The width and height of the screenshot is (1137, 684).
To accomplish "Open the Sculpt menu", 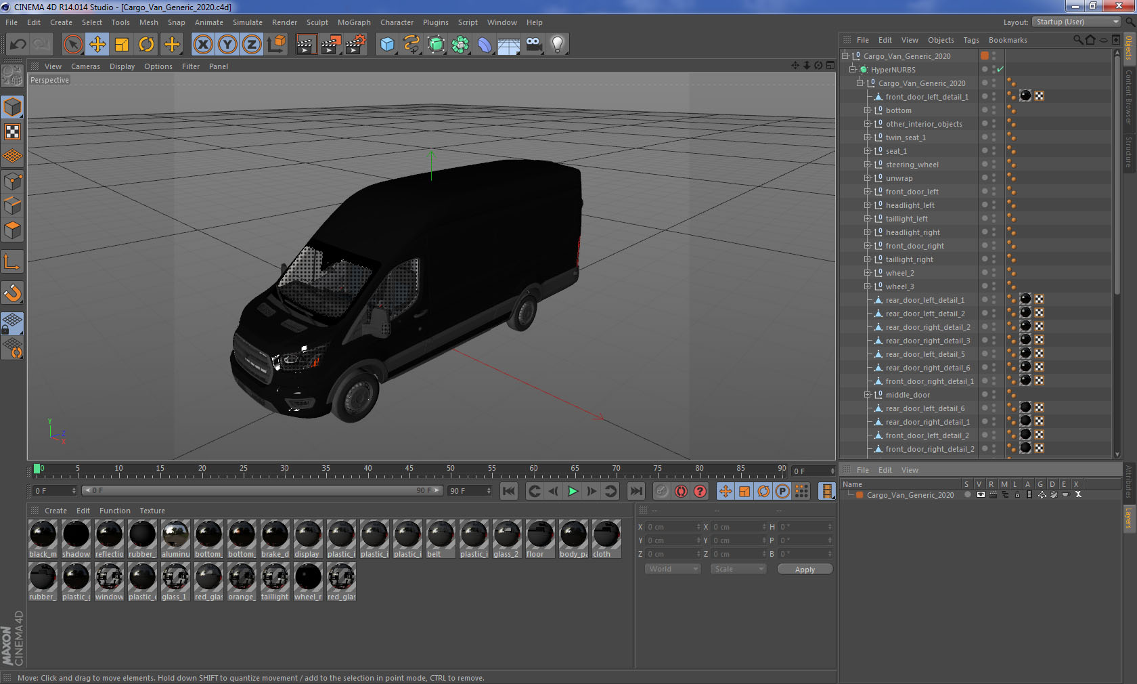I will 317,22.
